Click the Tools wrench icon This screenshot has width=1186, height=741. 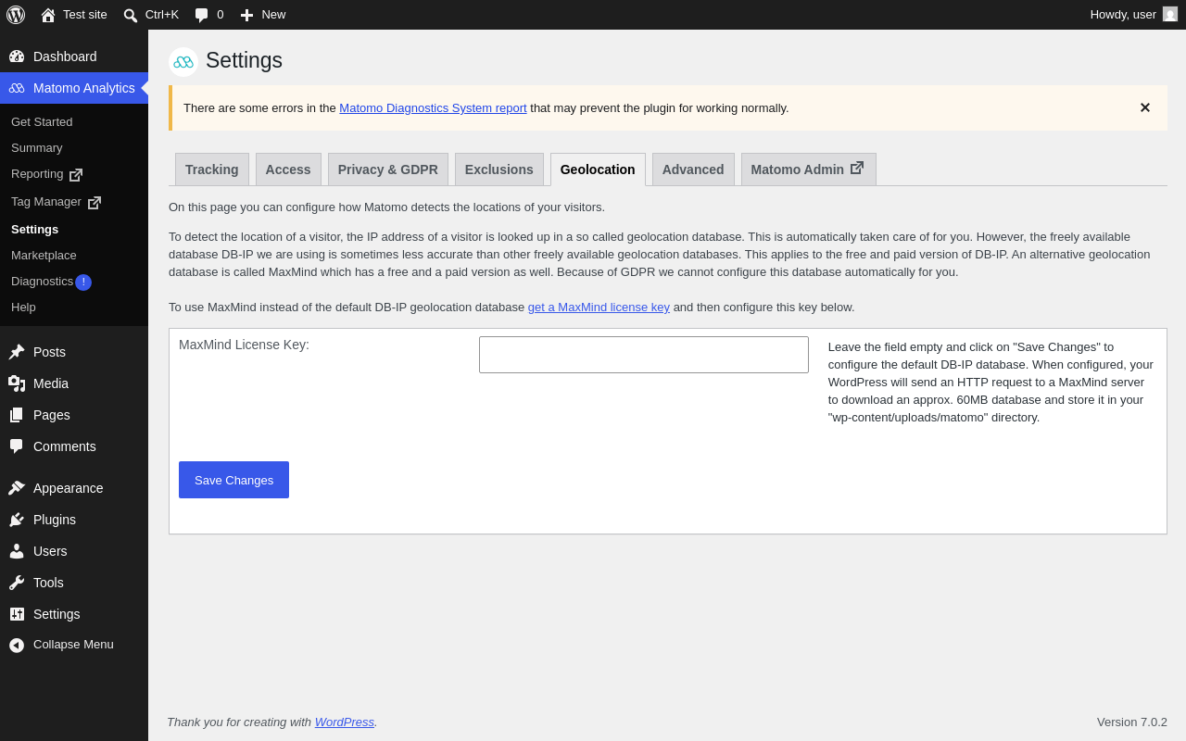(17, 583)
